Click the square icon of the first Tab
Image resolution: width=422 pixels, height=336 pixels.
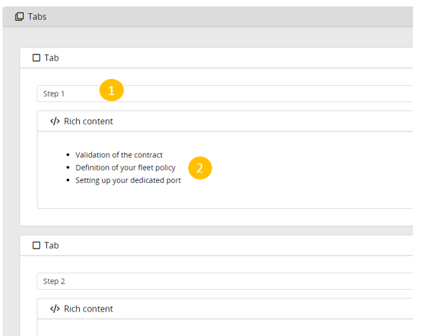[x=36, y=58]
